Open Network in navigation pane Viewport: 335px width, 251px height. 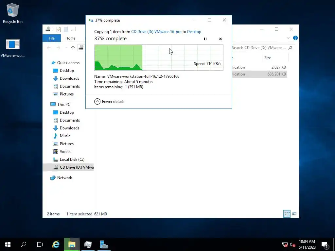[x=61, y=178]
